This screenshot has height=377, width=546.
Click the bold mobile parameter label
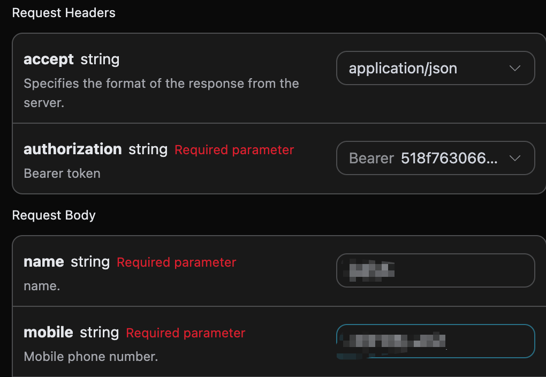pos(48,333)
